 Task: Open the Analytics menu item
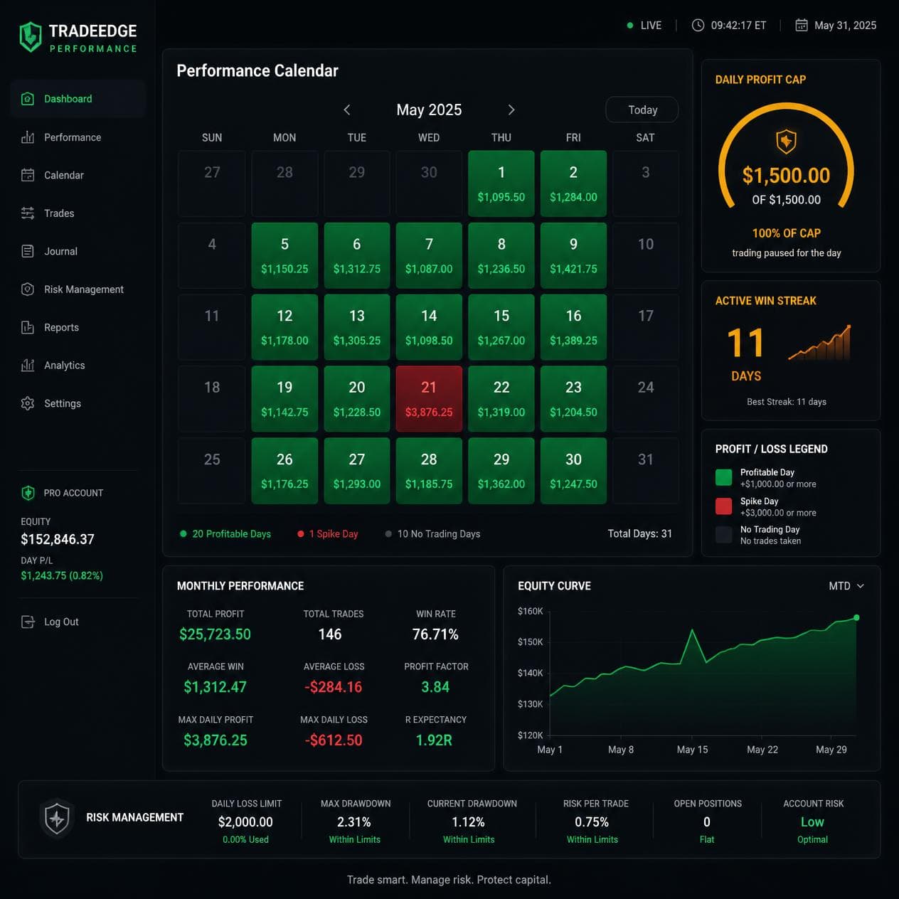78,366
